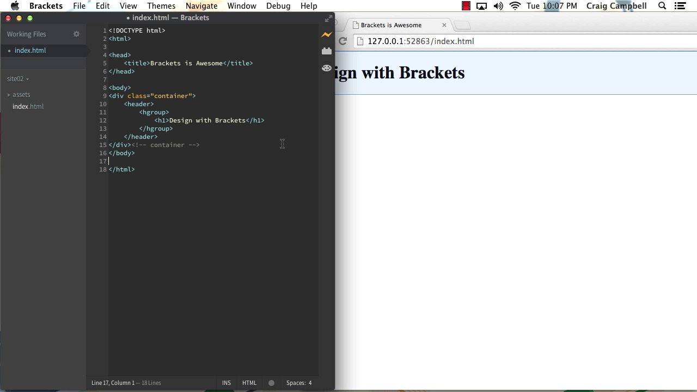This screenshot has width=697, height=392.
Task: Minimize the Brackets window
Action: pyautogui.click(x=19, y=18)
